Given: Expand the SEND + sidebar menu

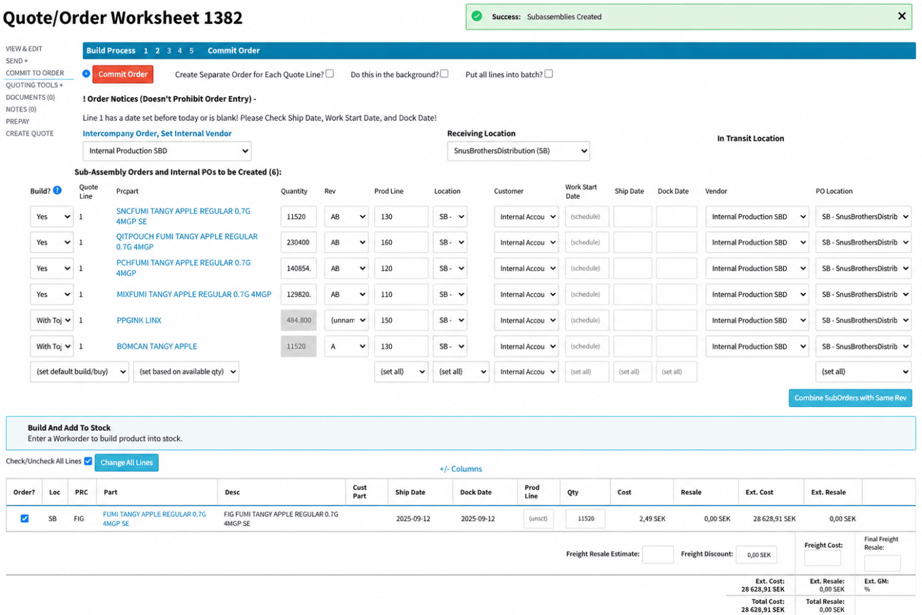Looking at the screenshot, I should [17, 61].
